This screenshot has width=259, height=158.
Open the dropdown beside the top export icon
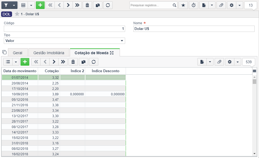point(212,5)
